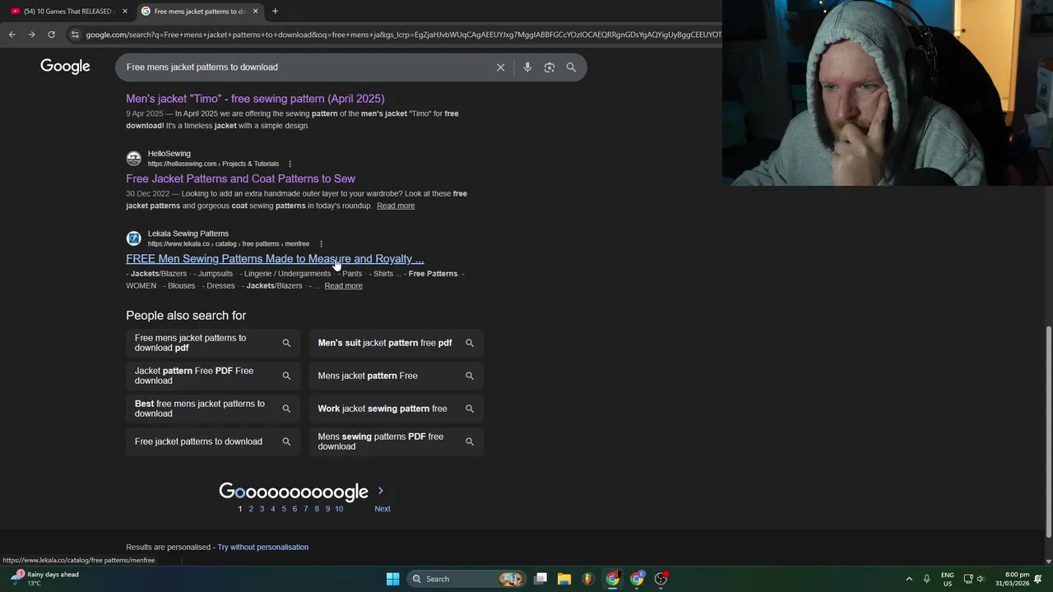The image size is (1053, 592).
Task: Search Free mens jacket patterns to download pdf
Action: [x=213, y=343]
